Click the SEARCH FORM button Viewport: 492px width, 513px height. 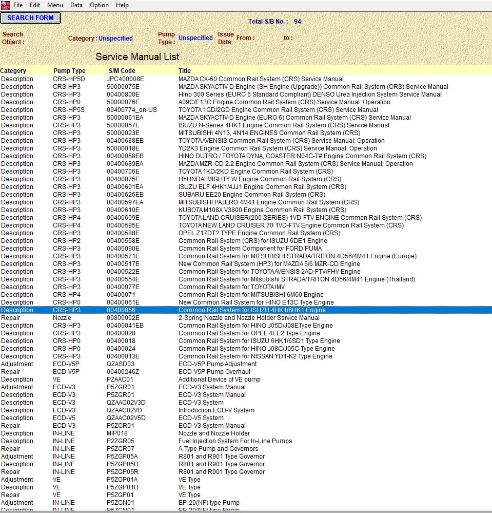[30, 18]
